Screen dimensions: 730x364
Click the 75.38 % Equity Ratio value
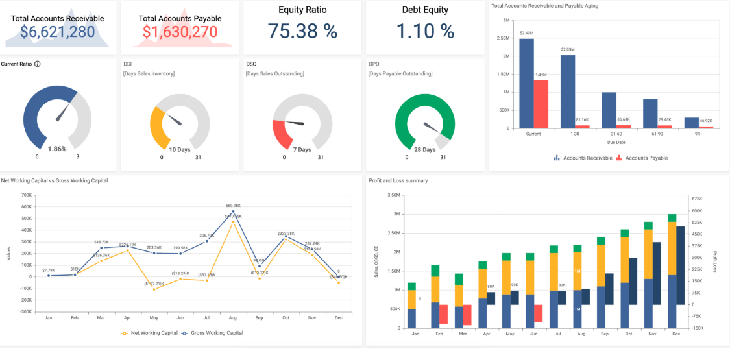tap(302, 30)
